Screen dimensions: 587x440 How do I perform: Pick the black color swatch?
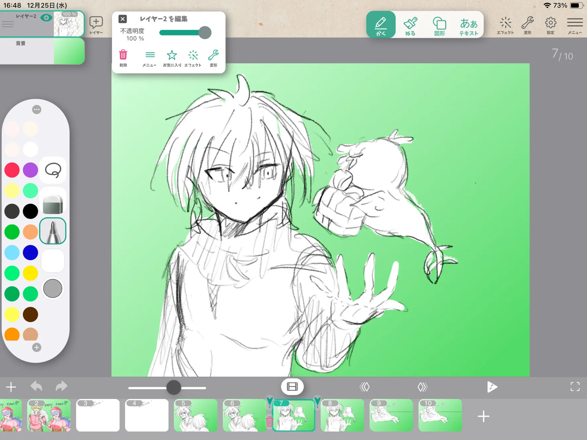pos(30,211)
